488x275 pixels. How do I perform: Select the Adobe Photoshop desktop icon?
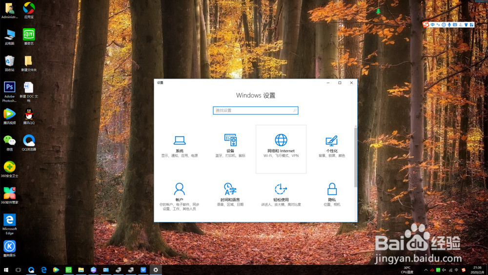(10, 92)
